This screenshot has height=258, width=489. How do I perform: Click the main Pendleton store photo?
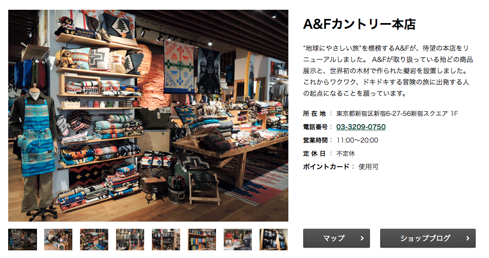click(x=148, y=115)
